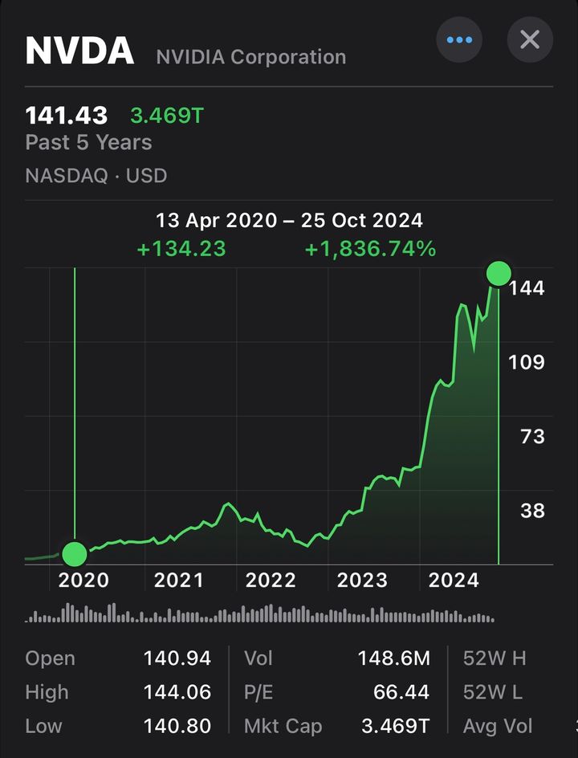Tap the 2020 x-axis label
The height and width of the screenshot is (758, 578).
point(83,580)
